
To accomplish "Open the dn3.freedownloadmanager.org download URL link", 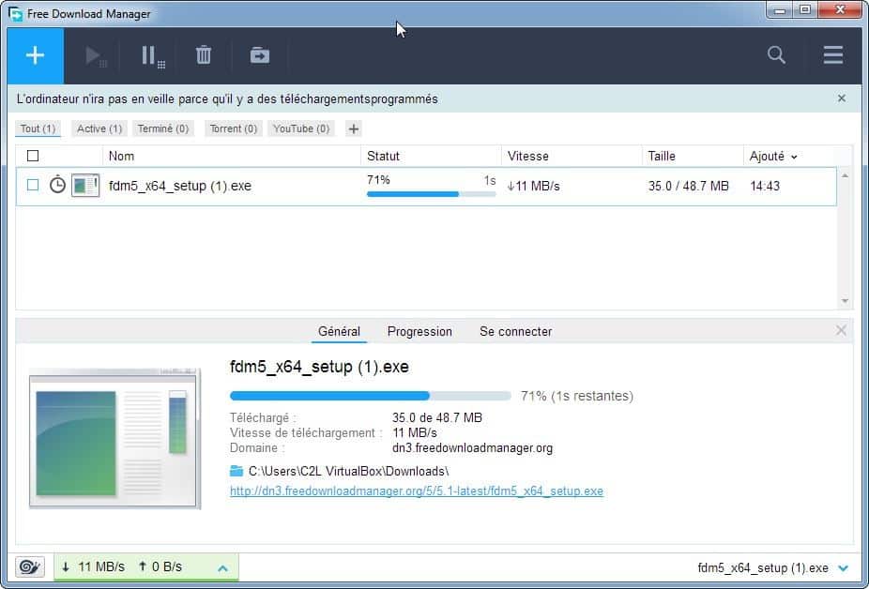I will (417, 491).
